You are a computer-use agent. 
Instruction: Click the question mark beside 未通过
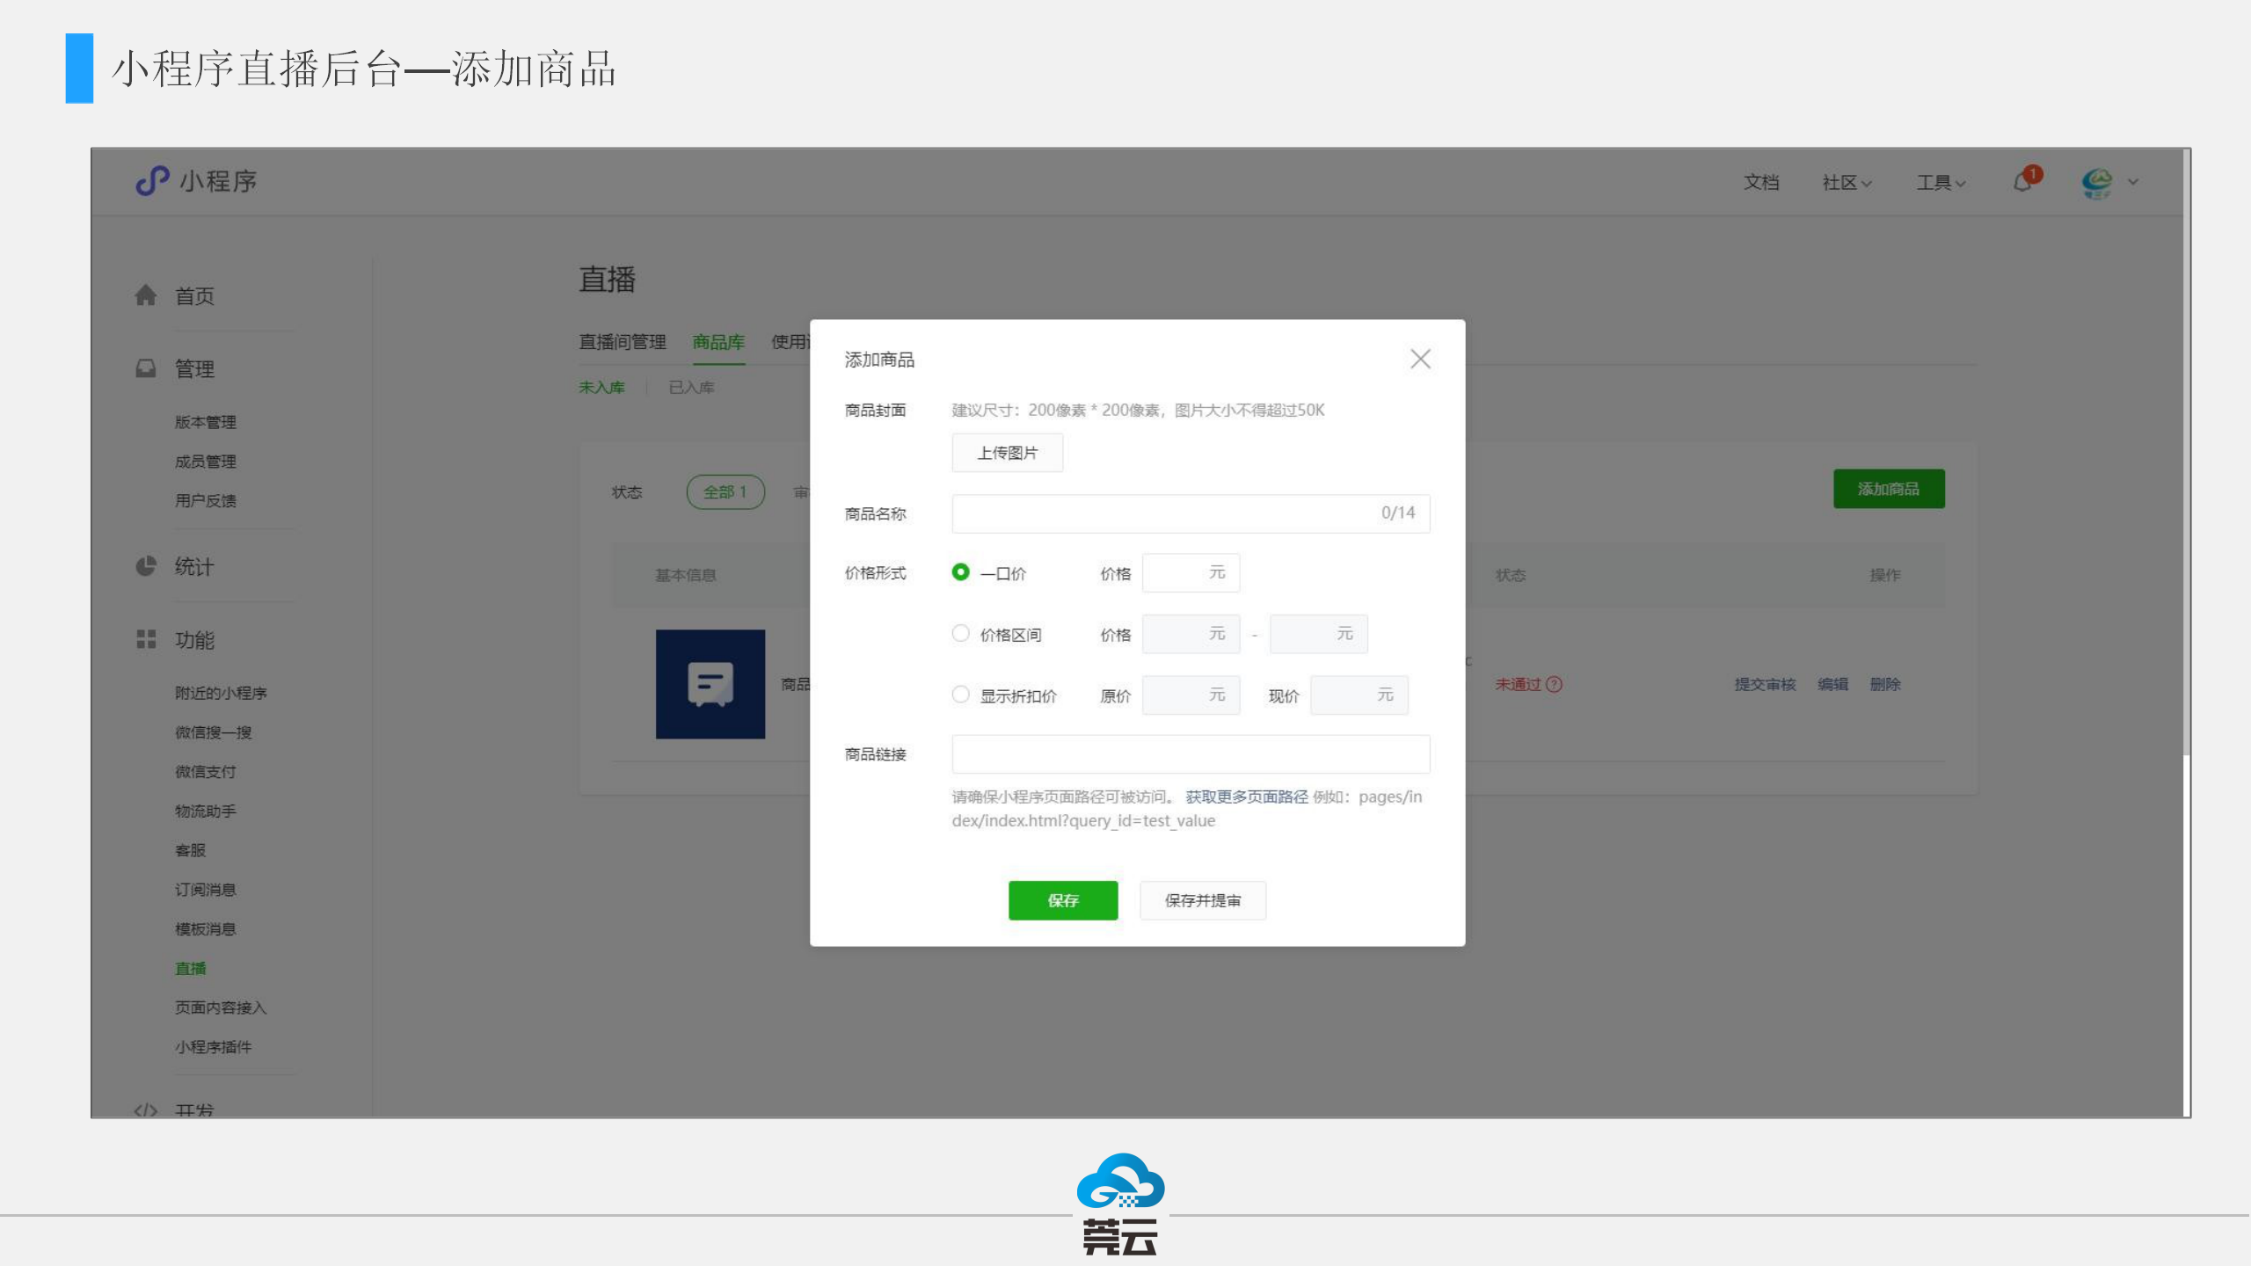point(1554,684)
